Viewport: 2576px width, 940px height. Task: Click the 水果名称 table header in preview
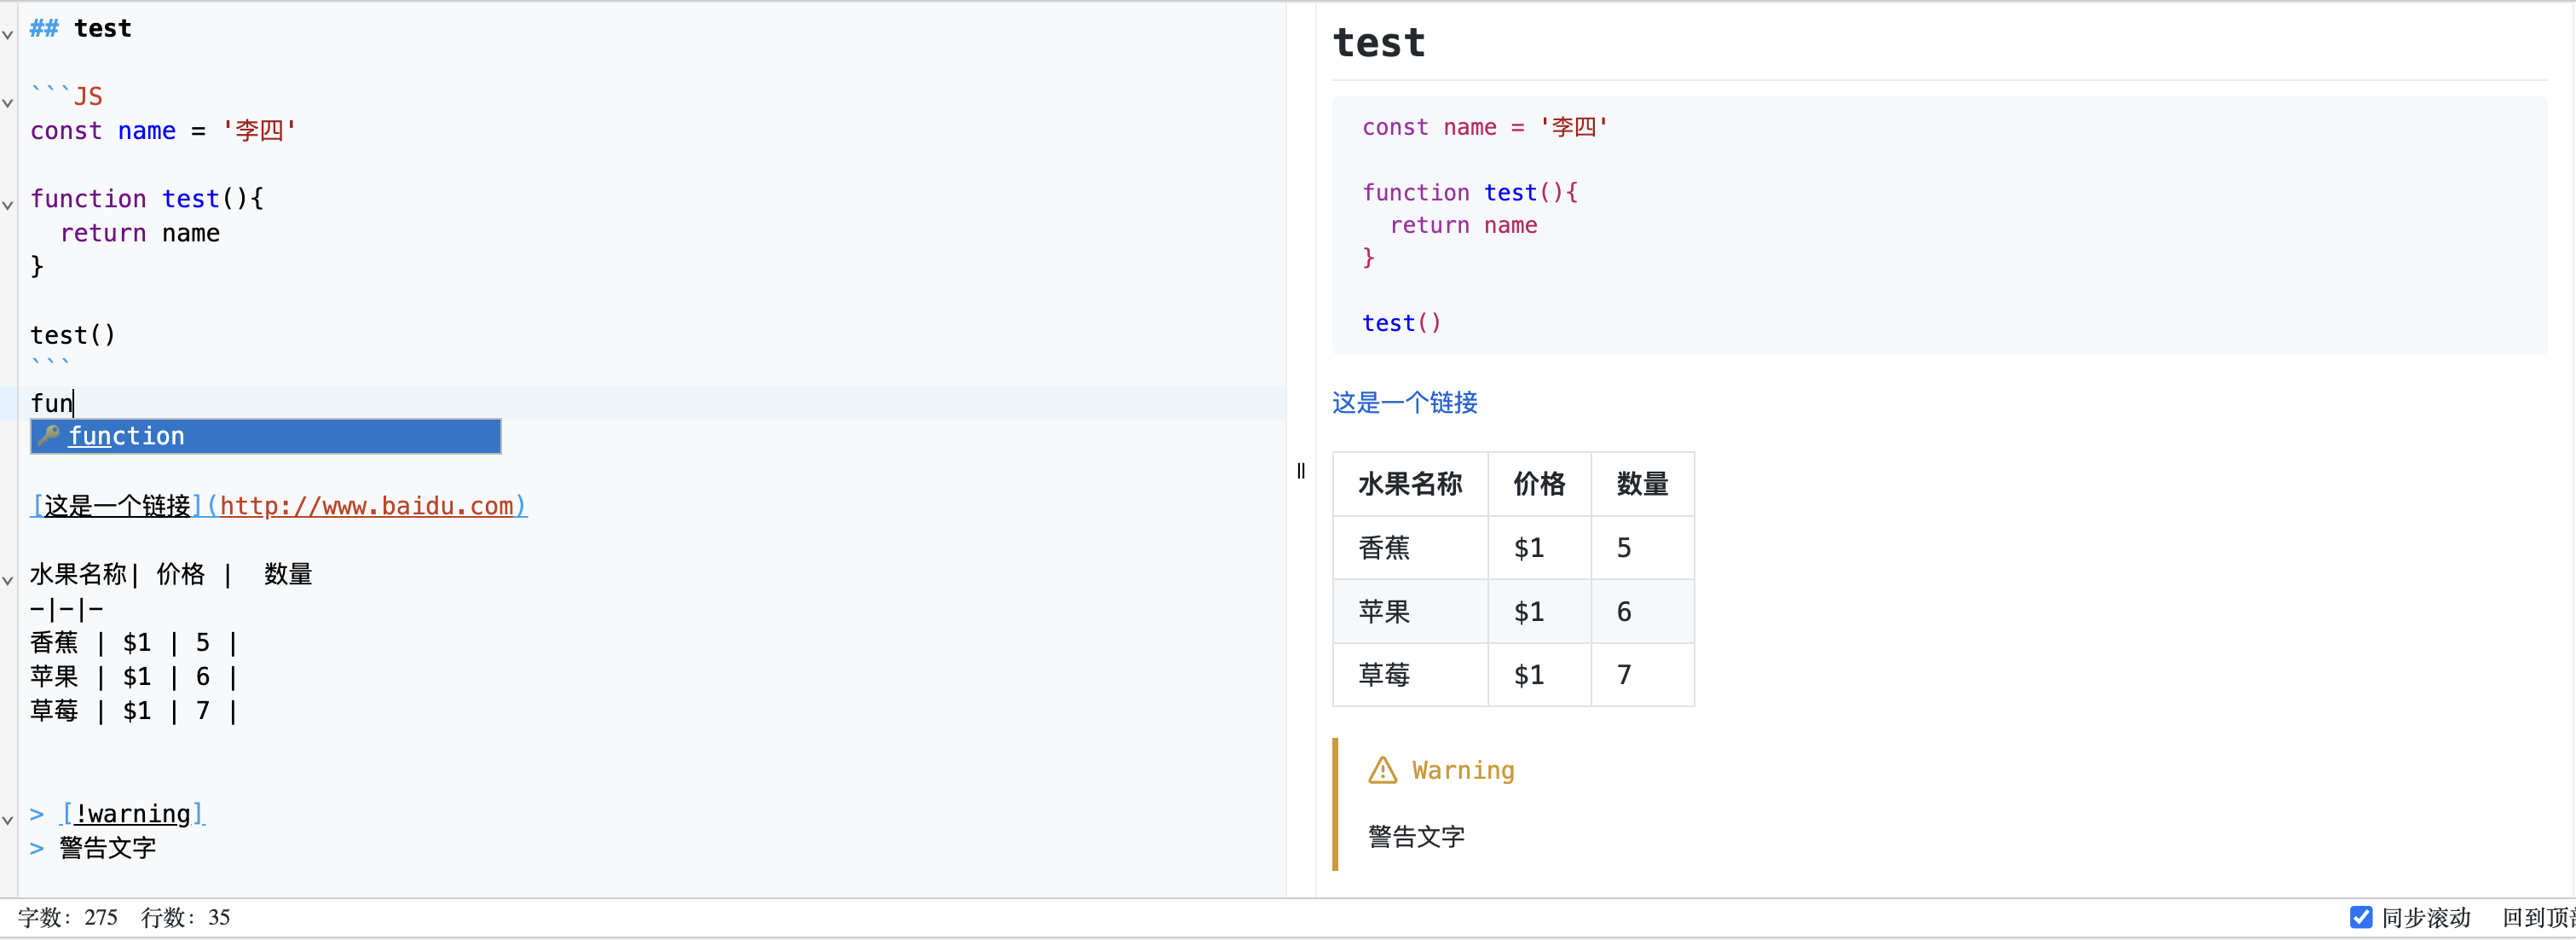(x=1410, y=485)
